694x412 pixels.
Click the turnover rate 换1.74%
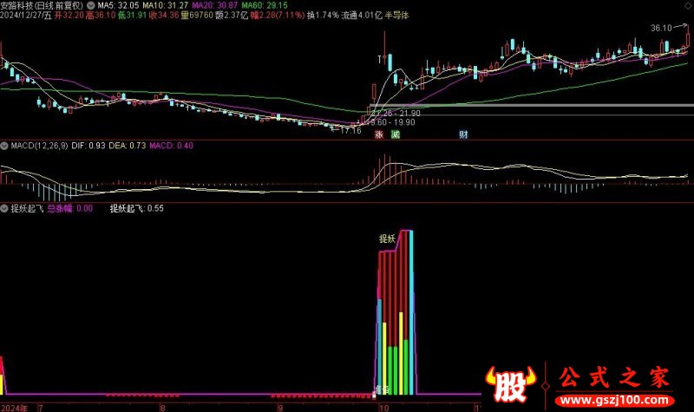(x=323, y=16)
